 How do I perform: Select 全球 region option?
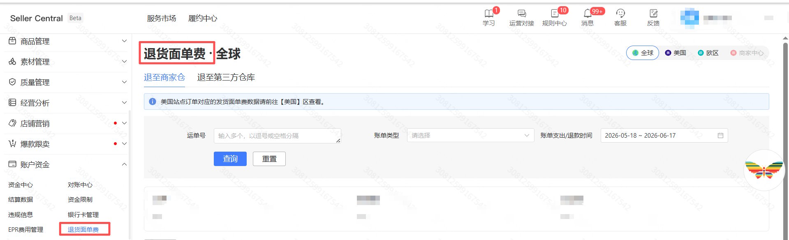click(x=643, y=53)
